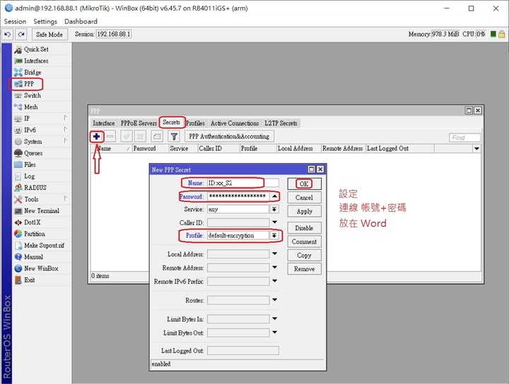
Task: Expand the Routes field arrow
Action: point(274,300)
